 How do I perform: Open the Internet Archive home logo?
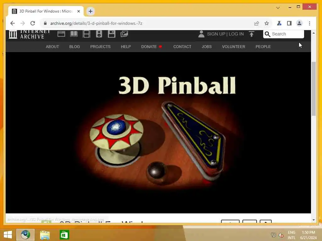pos(29,35)
